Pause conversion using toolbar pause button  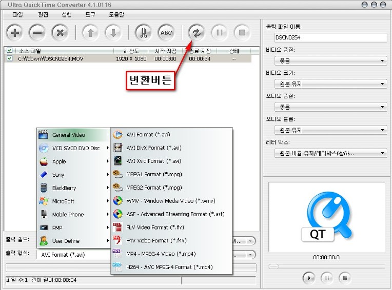219,32
